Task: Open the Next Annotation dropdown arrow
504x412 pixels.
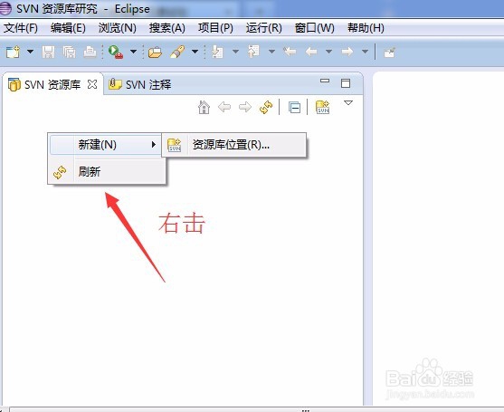Action: (x=235, y=52)
